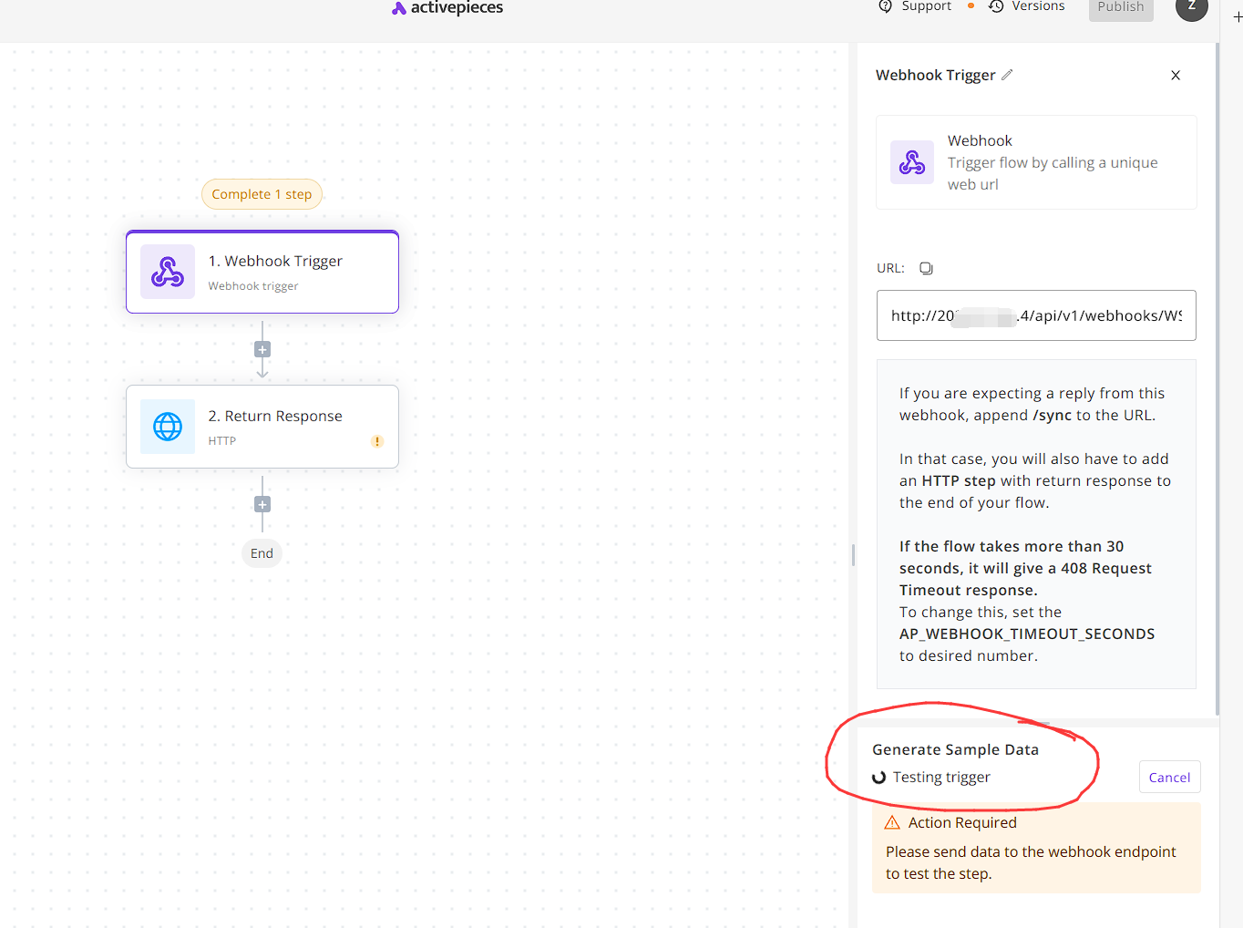Select the Return Response step card
Screen dimensions: 1243x928
262,427
